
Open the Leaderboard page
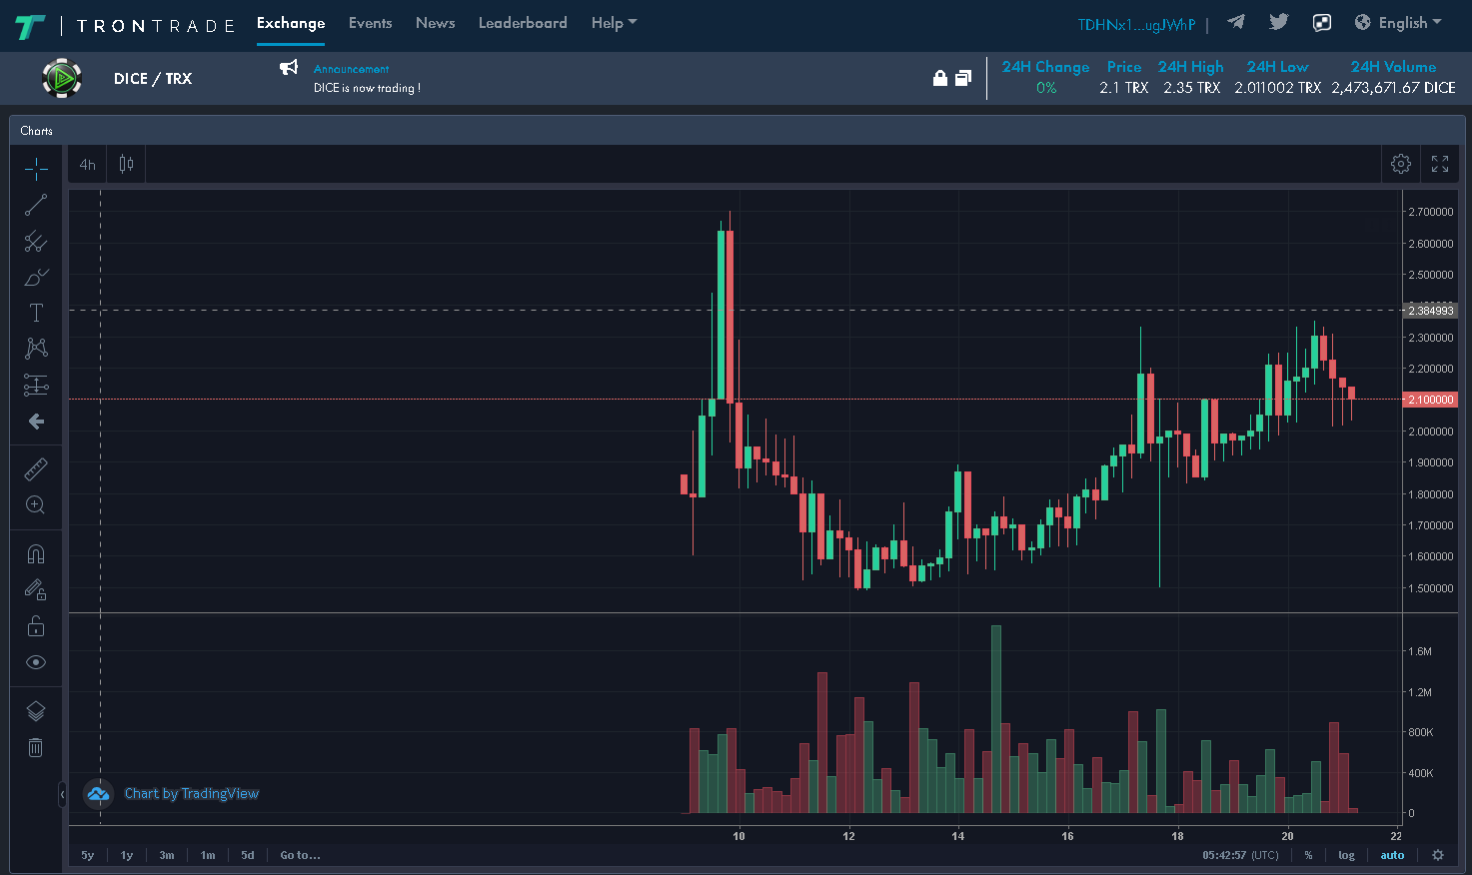click(x=523, y=23)
